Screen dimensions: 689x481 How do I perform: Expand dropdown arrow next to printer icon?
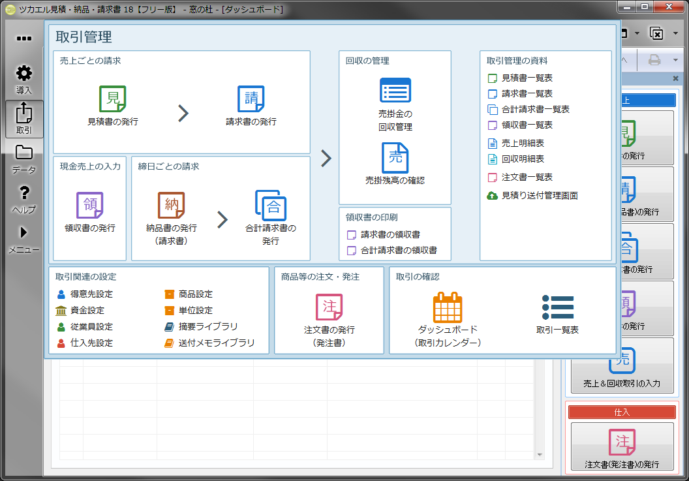click(x=675, y=60)
